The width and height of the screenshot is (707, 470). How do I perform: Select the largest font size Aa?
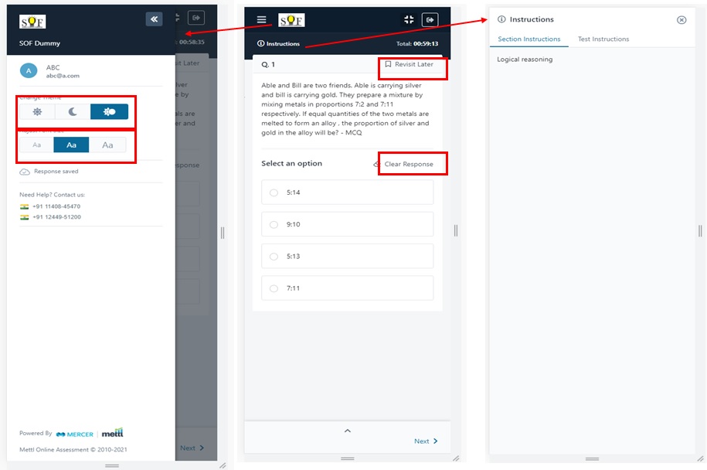click(107, 145)
